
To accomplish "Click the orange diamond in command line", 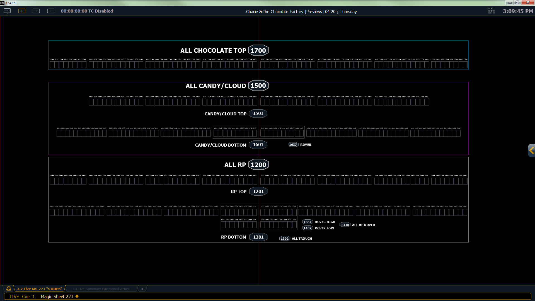I will [77, 296].
